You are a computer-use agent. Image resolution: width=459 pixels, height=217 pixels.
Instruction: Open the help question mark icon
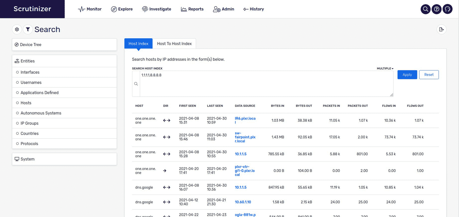436,9
